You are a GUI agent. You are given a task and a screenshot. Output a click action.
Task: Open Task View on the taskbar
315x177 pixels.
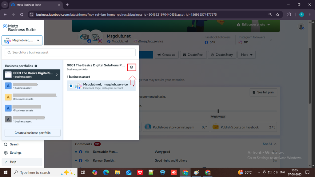[x=83, y=172]
